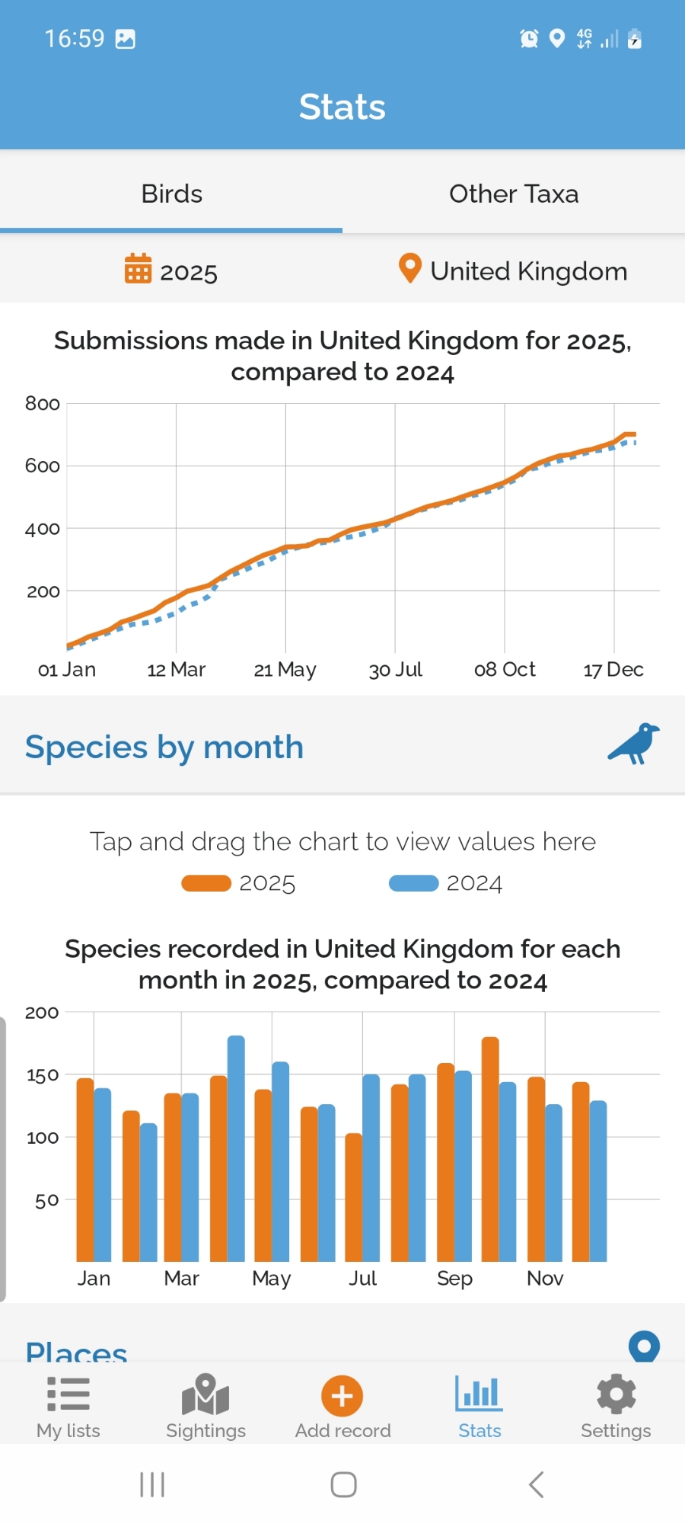Open the Sightings map icon
This screenshot has height=1524, width=685.
click(x=205, y=1394)
